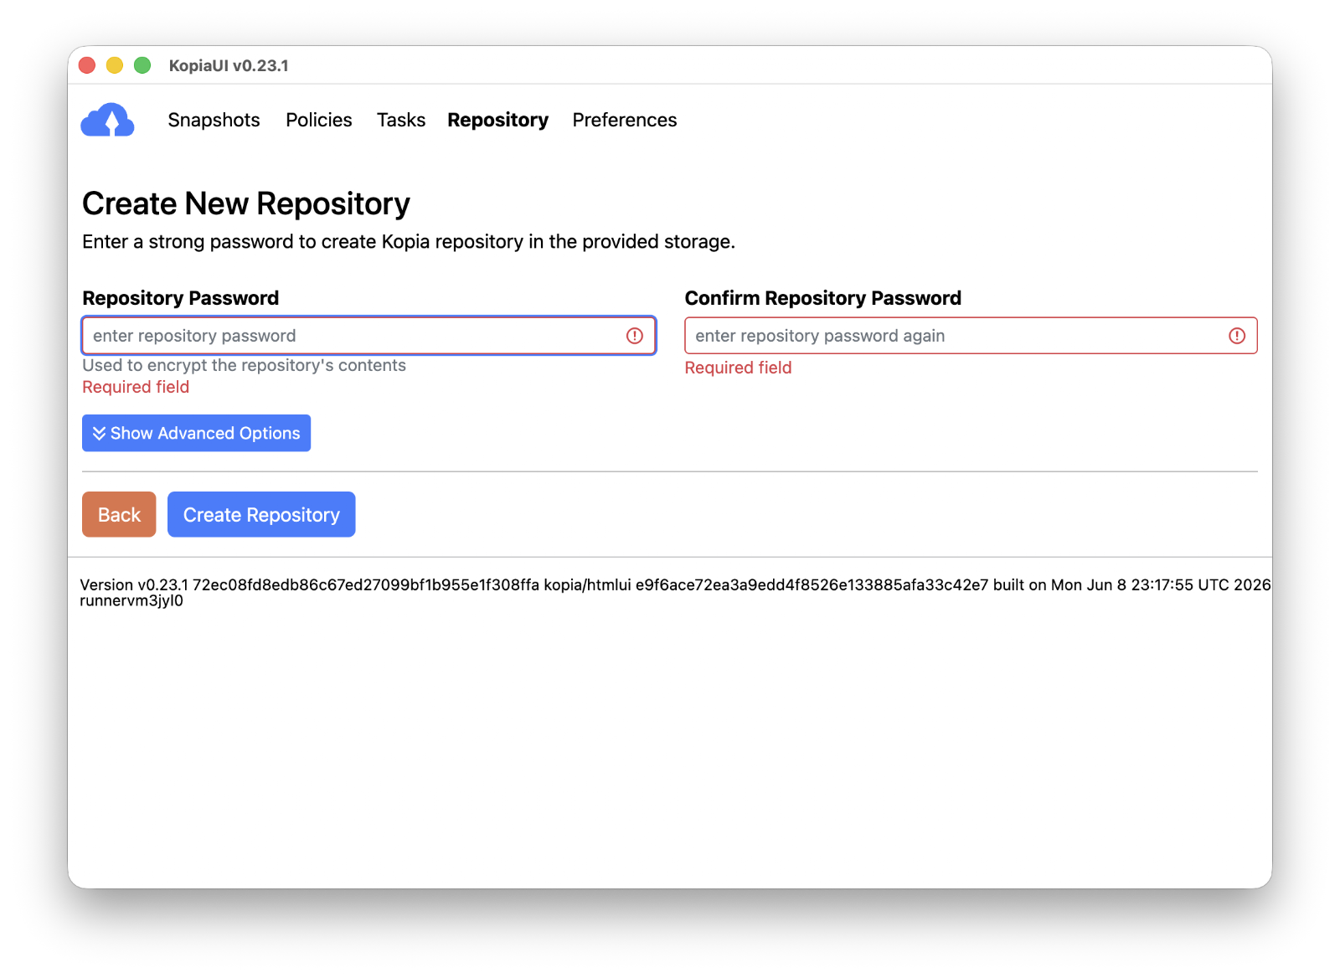
Task: Click the 'Enter a strong password' description text
Action: point(409,242)
